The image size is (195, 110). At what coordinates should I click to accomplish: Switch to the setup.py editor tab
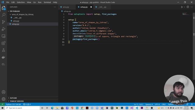coord(85,7)
